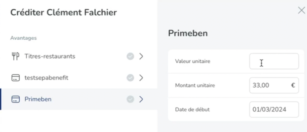Viewport: 307px width, 132px height.
Task: Focus the Valeur unitaire input field
Action: [x=274, y=61]
